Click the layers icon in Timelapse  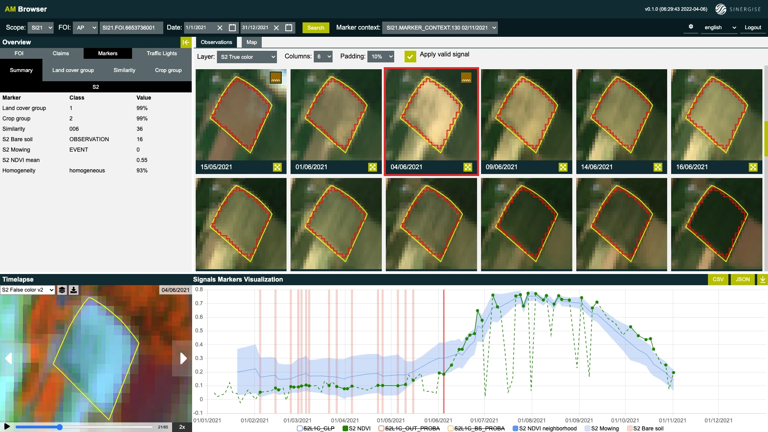[62, 290]
